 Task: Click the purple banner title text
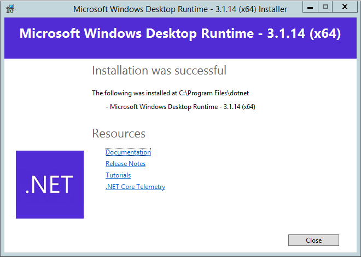[x=180, y=33]
